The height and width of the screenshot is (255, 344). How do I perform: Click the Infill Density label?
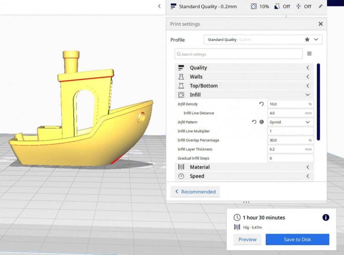(187, 104)
